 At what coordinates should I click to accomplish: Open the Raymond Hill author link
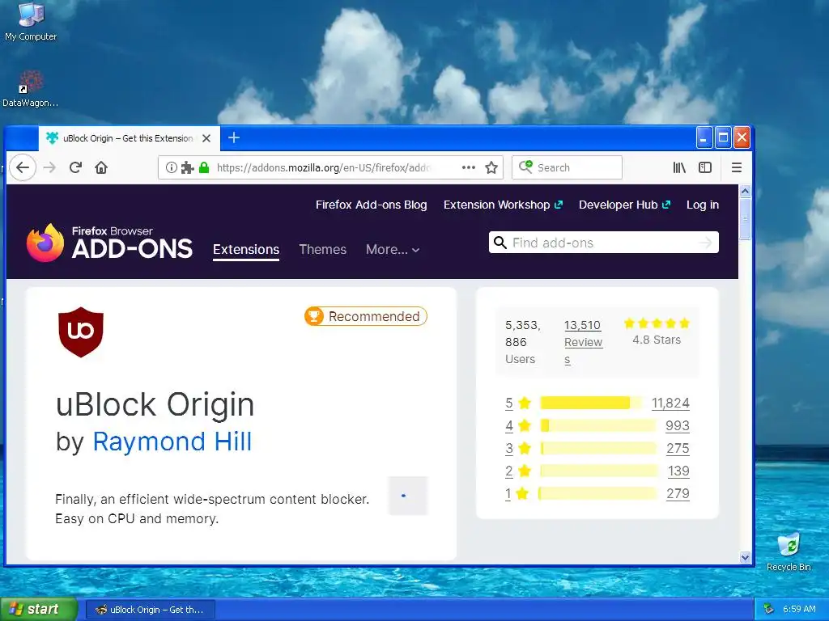point(172,441)
